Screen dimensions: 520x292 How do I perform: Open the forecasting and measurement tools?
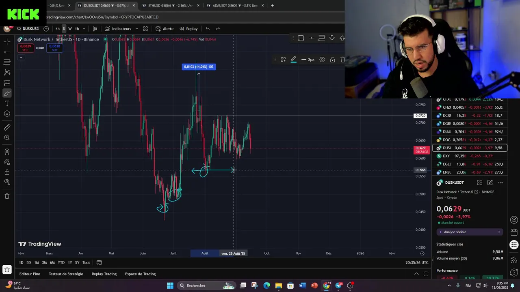[x=7, y=83]
